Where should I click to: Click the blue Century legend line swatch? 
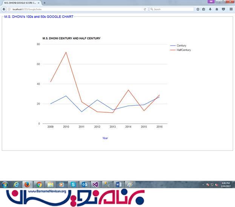coord(173,46)
